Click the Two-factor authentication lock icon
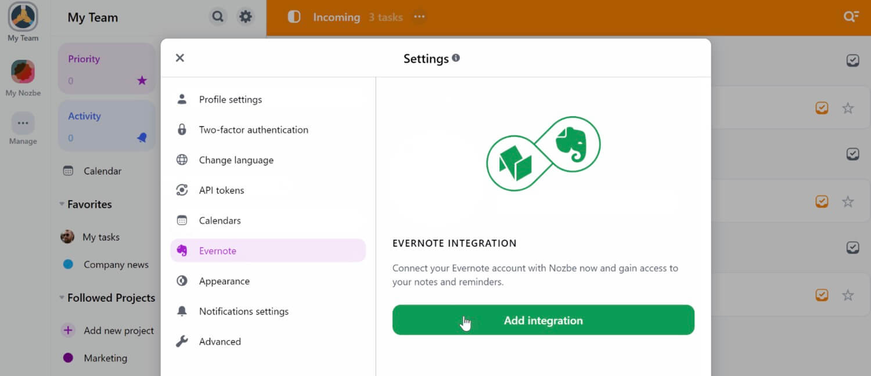The image size is (871, 376). 182,129
